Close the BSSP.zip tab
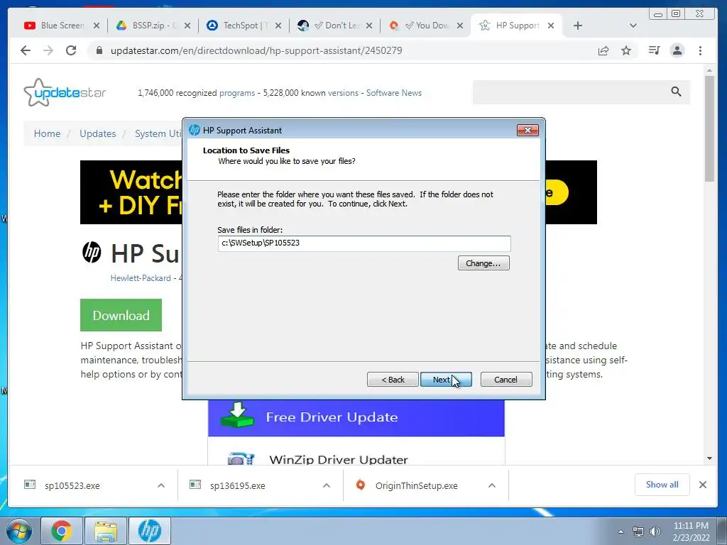 [187, 26]
